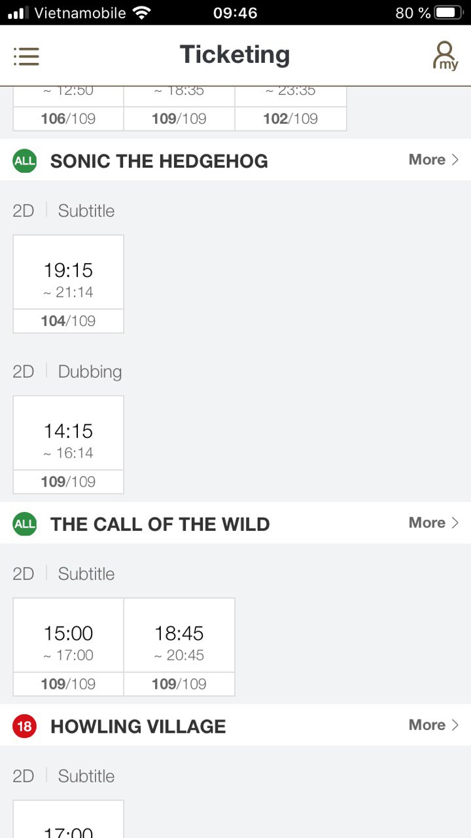Open the hamburger menu icon
Image resolution: width=471 pixels, height=838 pixels.
[26, 56]
